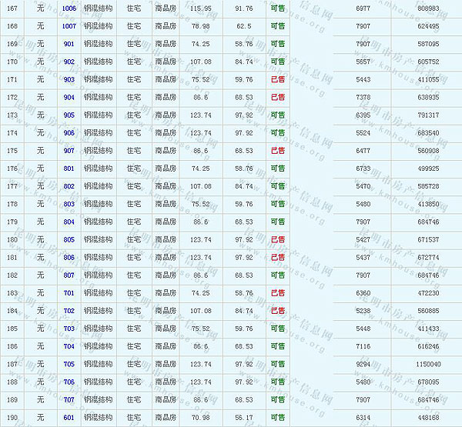Select row number 190 cell
This screenshot has width=462, height=427.
[12, 418]
